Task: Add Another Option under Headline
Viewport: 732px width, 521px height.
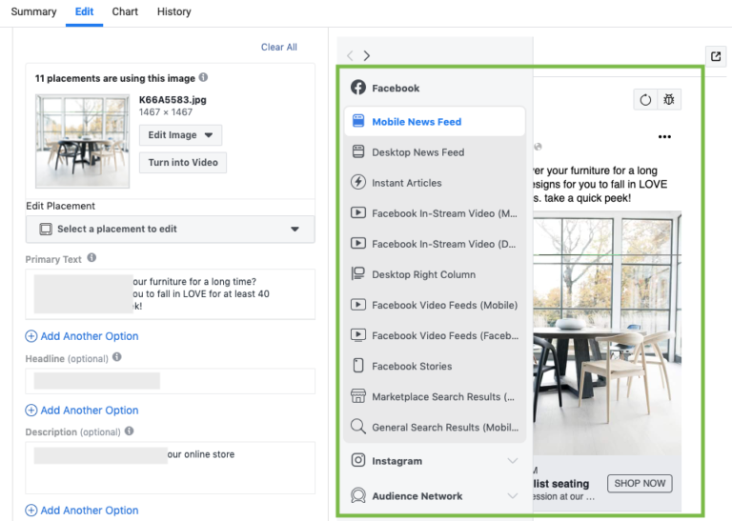Action: (x=82, y=410)
